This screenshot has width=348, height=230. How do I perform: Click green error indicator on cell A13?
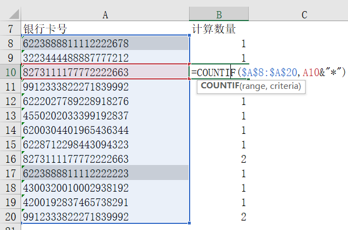coord(23,109)
